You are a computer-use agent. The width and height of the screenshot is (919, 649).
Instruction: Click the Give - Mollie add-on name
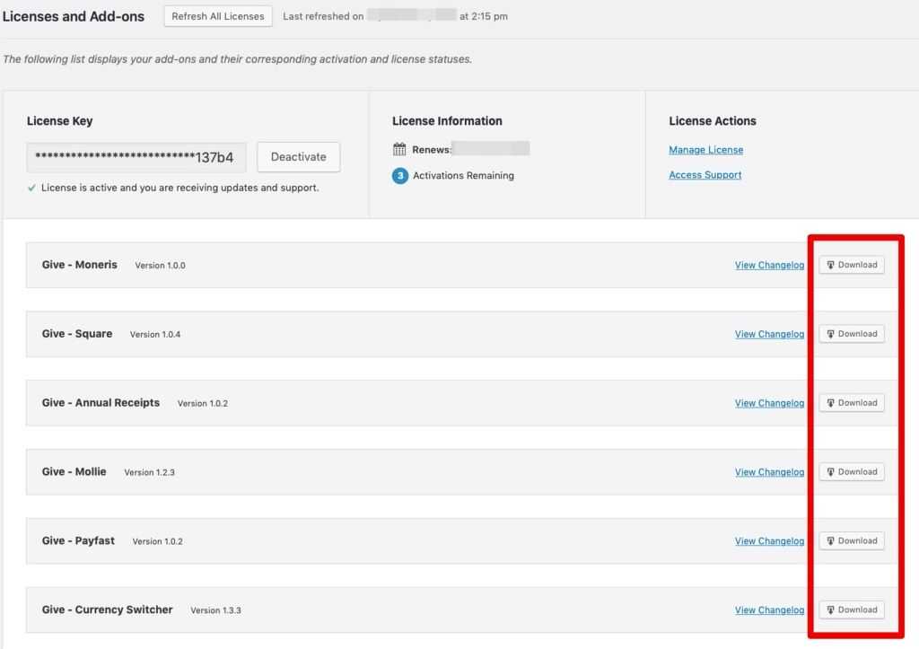coord(74,472)
